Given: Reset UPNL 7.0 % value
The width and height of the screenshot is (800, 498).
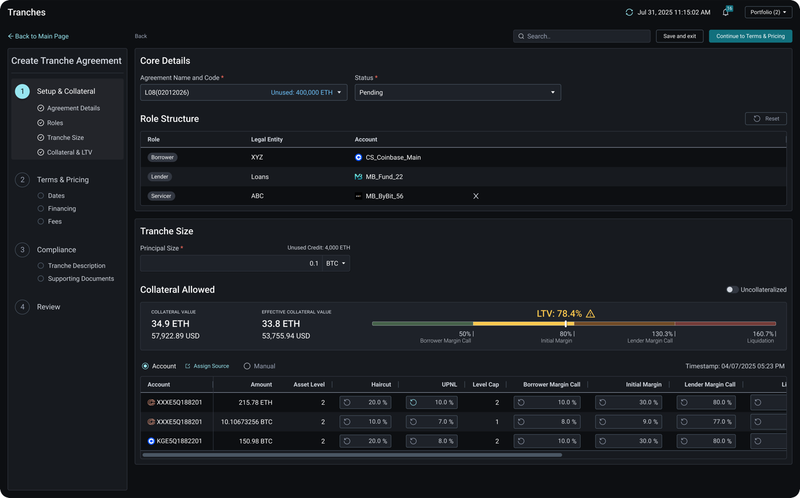Looking at the screenshot, I should tap(413, 422).
